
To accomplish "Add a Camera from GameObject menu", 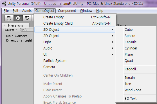I will point(75,67).
